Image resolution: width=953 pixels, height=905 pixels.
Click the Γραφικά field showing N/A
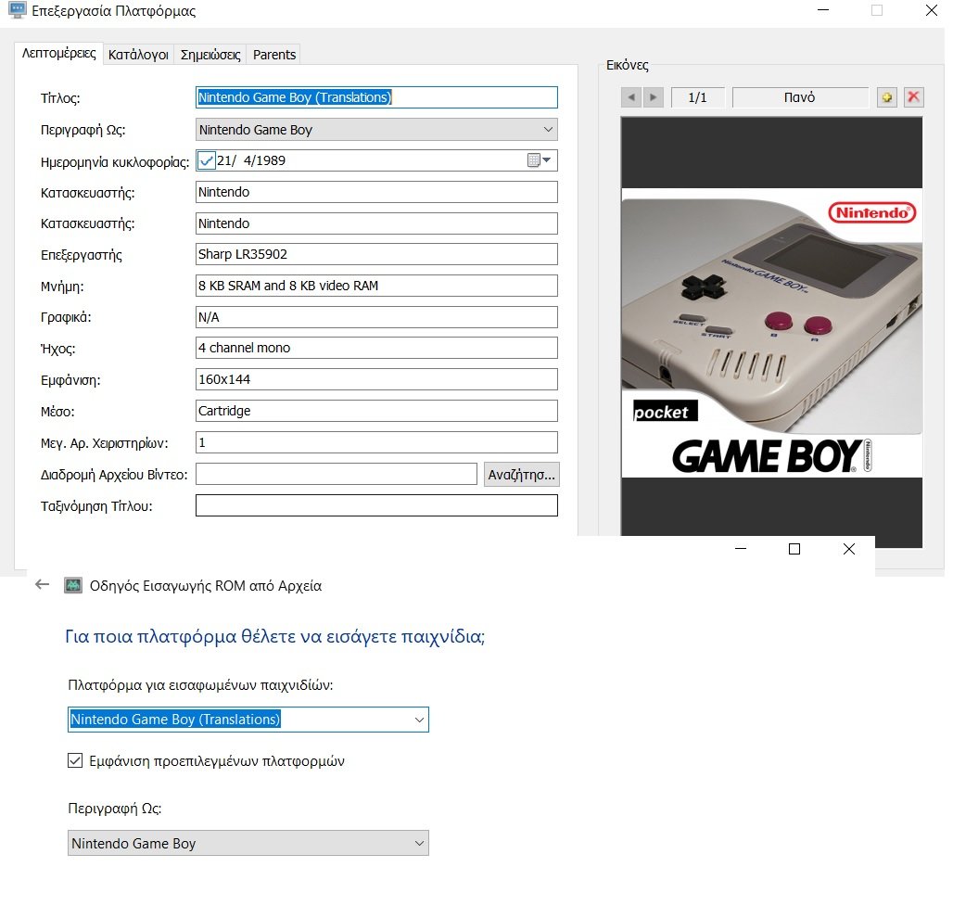coord(376,317)
